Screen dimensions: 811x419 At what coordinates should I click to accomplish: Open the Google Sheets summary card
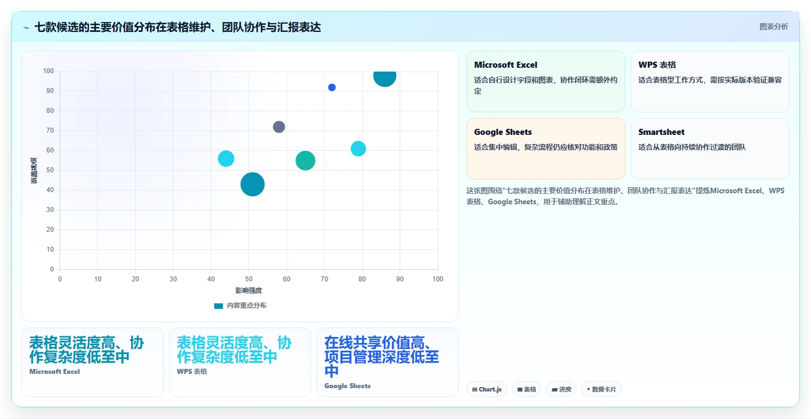(x=546, y=149)
